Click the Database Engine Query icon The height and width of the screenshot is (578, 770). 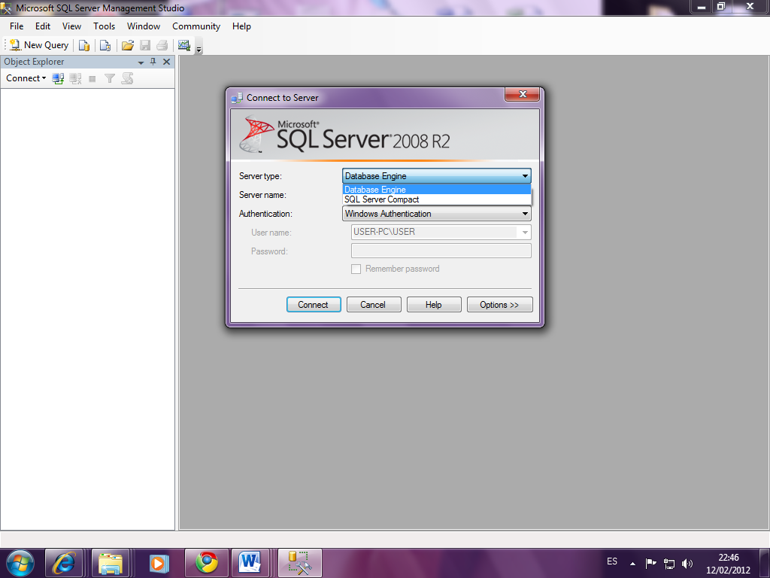84,45
